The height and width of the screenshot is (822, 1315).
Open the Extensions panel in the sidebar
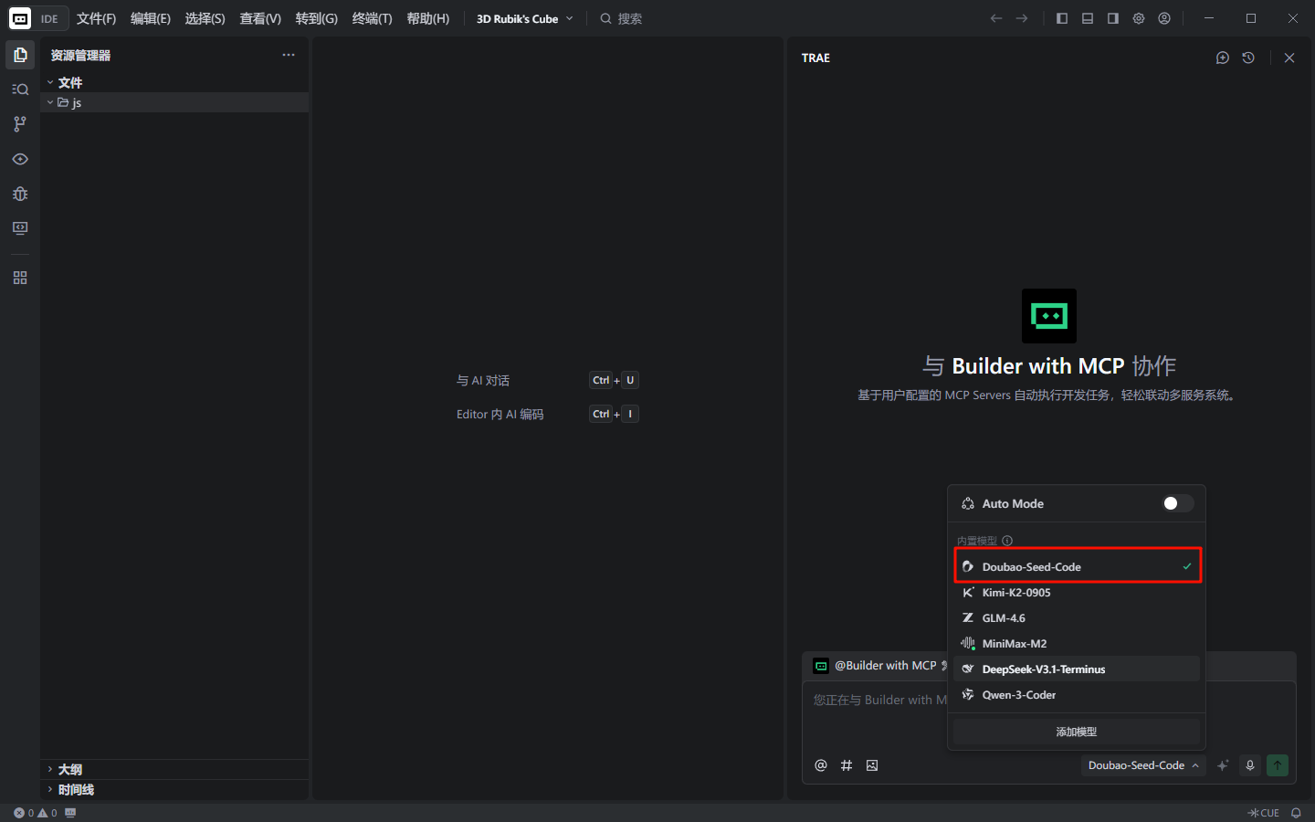(x=20, y=278)
